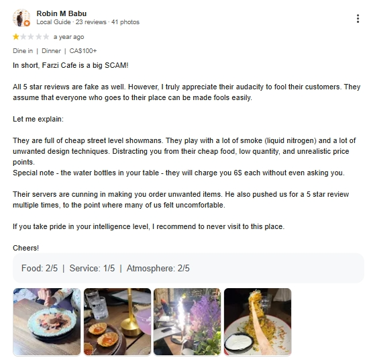369x360 pixels.
Task: Click the Dine in label
Action: (x=23, y=51)
